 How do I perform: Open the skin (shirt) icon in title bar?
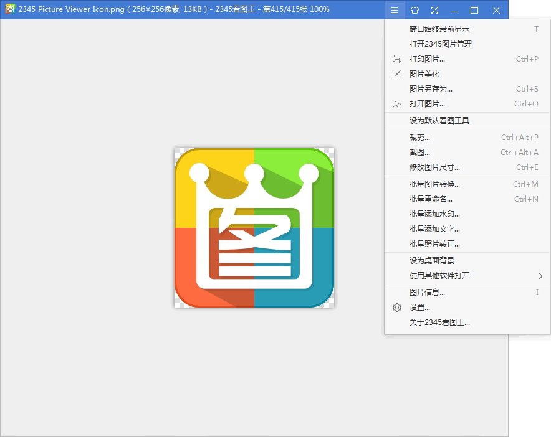click(414, 10)
